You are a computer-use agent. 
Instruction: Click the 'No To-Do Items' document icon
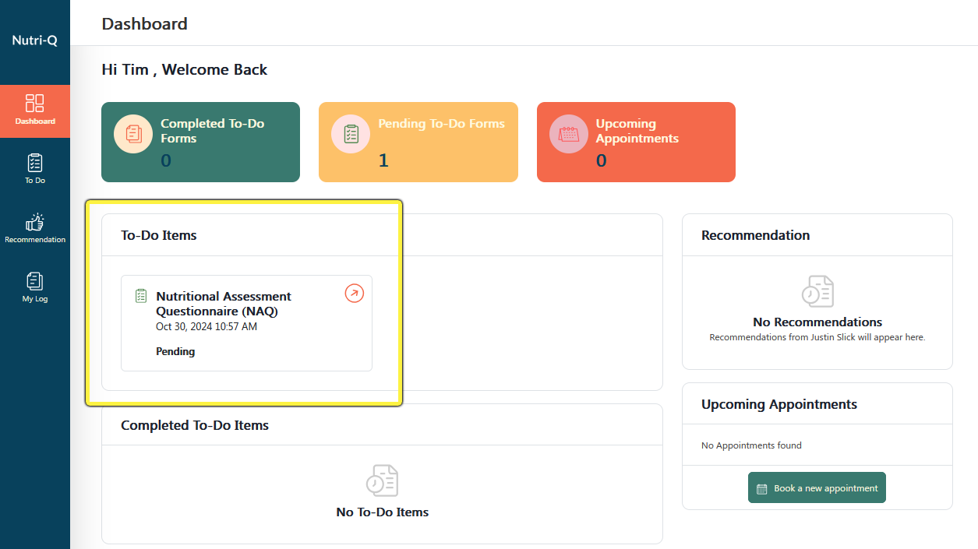coord(382,480)
